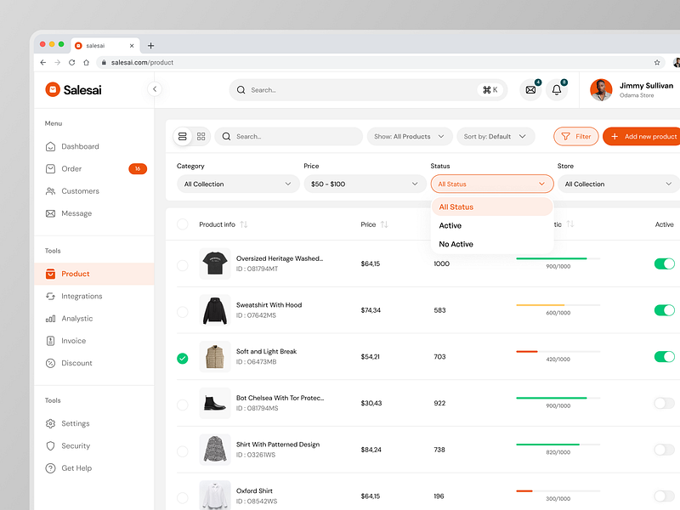The width and height of the screenshot is (680, 510).
Task: Uncheck Soft and Light Break row
Action: [183, 358]
